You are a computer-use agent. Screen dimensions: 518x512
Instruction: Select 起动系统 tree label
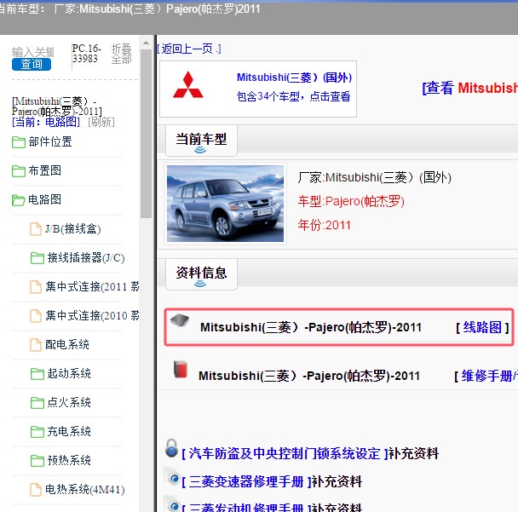point(69,374)
